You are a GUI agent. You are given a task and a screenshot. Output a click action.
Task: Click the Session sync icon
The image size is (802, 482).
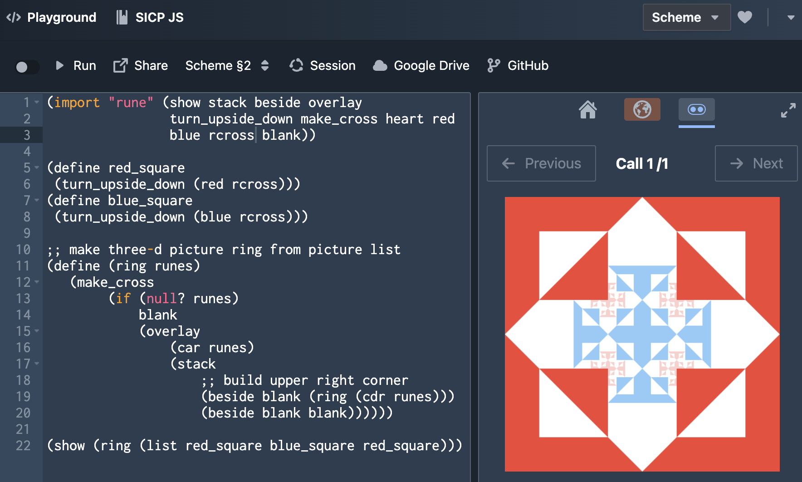coord(296,65)
